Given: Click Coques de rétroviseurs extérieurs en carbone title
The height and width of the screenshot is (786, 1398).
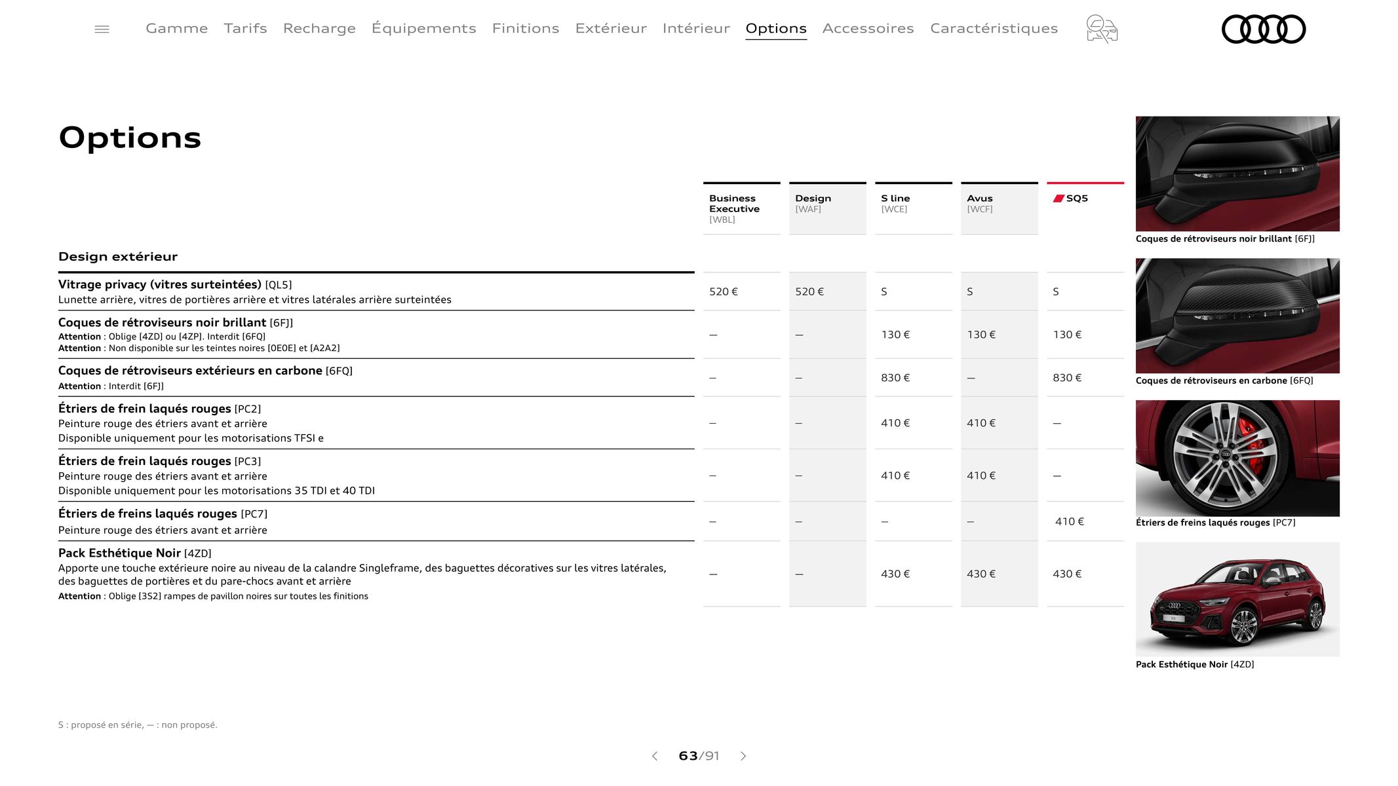Looking at the screenshot, I should [205, 371].
